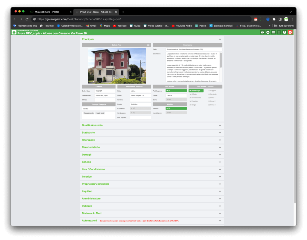Viewport: 307px width, 240px height.
Task: Open the Chrome extensions puzzle icon
Action: [x=274, y=19]
